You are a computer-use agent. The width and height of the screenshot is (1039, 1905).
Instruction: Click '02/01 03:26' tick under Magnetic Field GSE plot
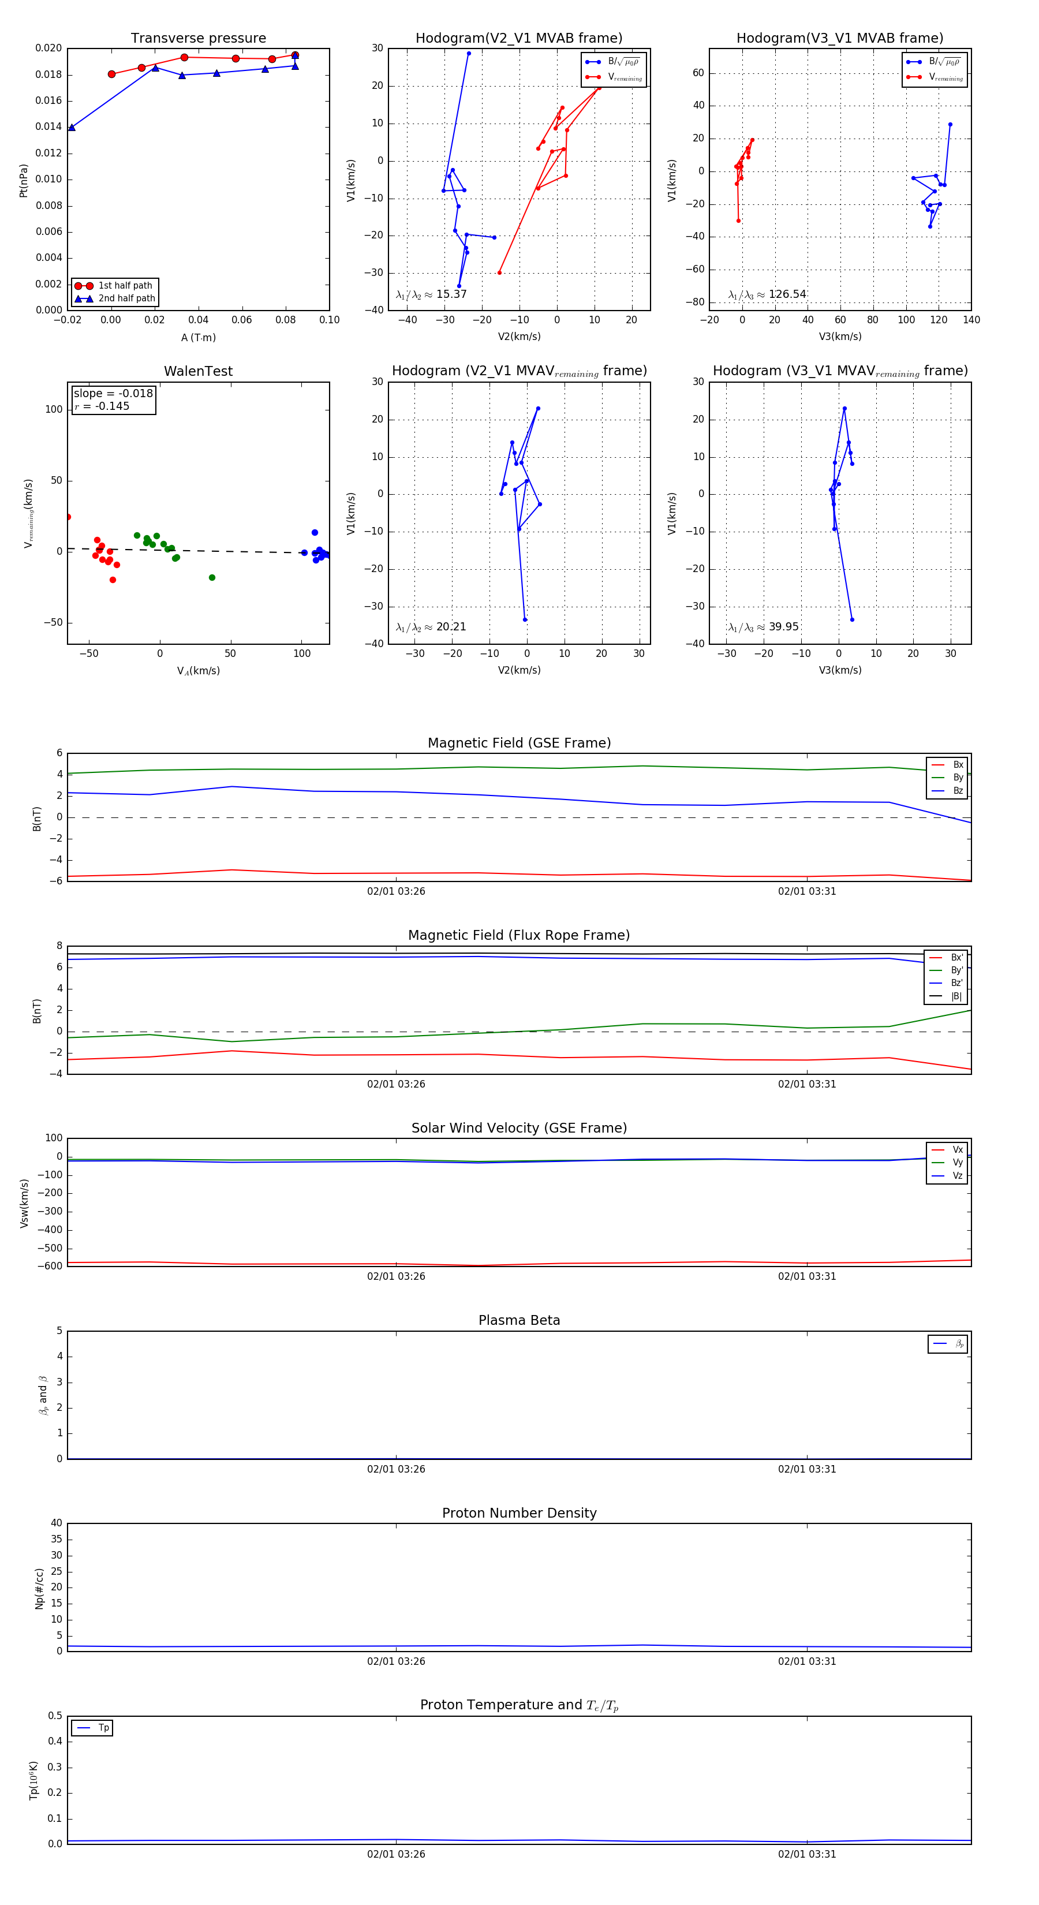click(x=397, y=892)
